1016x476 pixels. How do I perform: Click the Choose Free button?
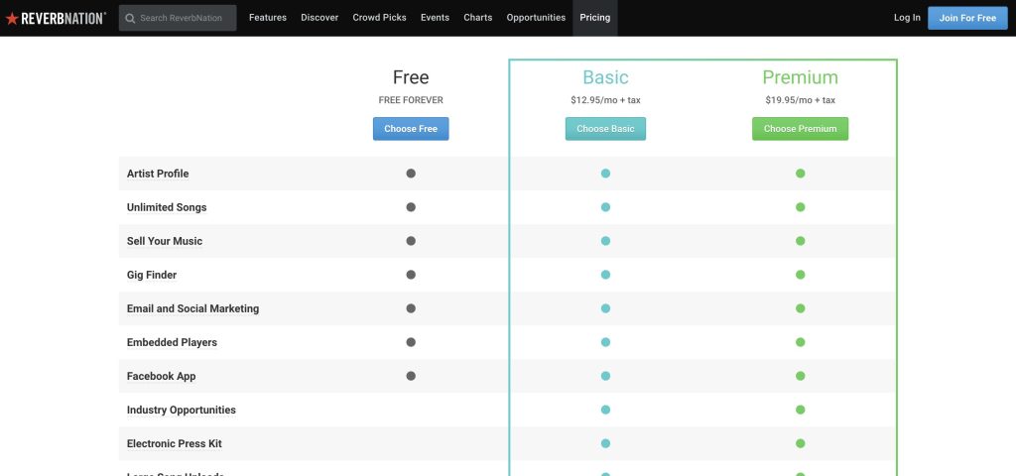point(411,129)
